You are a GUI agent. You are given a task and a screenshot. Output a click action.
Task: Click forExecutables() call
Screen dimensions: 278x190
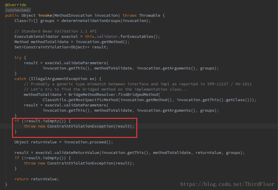[139, 37]
